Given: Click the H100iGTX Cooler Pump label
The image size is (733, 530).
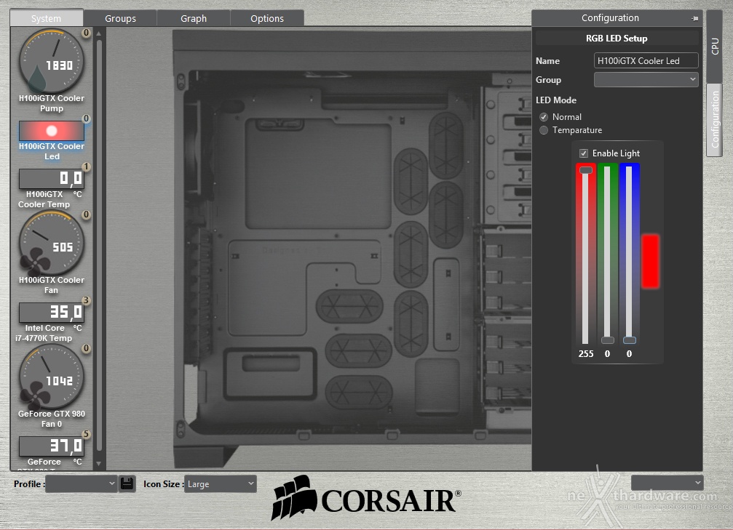Looking at the screenshot, I should [x=52, y=103].
